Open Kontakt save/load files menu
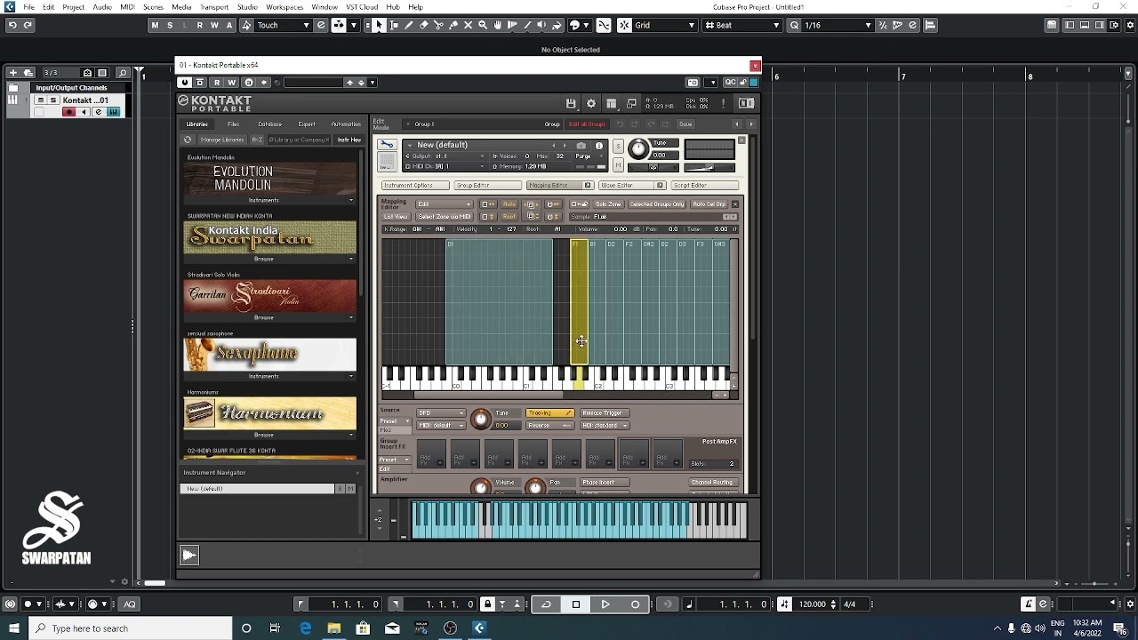The width and height of the screenshot is (1138, 640). pyautogui.click(x=571, y=103)
